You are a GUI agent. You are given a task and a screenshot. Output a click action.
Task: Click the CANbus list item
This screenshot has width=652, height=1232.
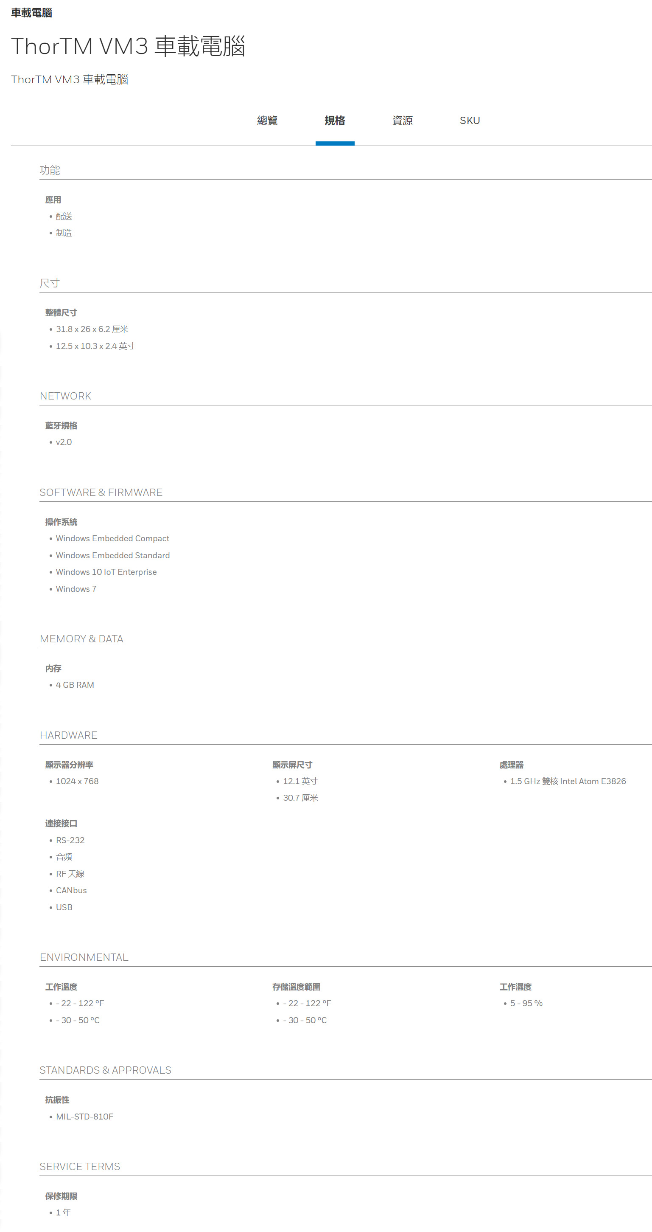[71, 890]
